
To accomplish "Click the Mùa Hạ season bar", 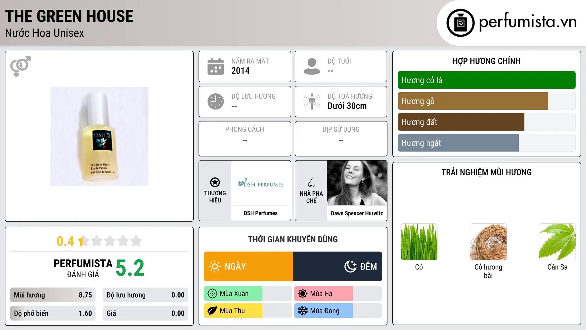I will pos(338,294).
